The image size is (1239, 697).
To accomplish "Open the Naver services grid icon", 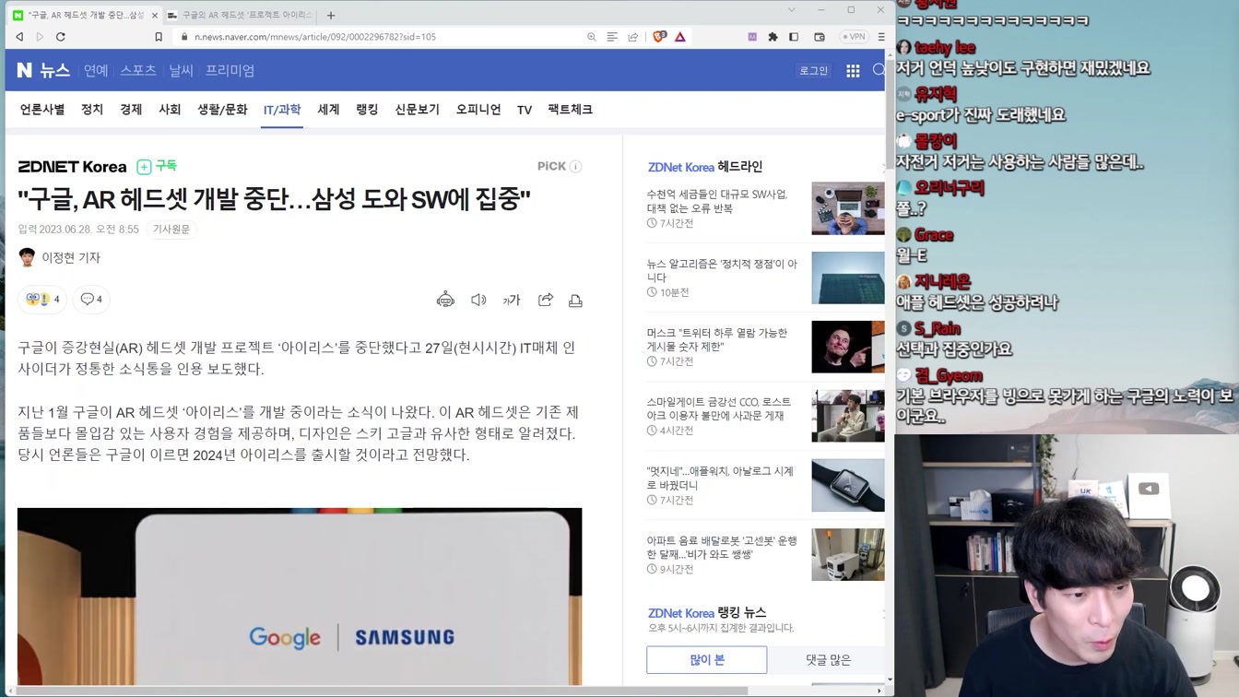I will click(853, 71).
